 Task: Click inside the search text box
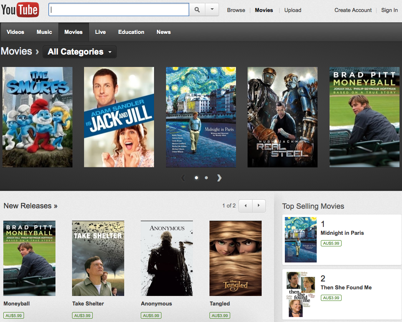pyautogui.click(x=118, y=10)
